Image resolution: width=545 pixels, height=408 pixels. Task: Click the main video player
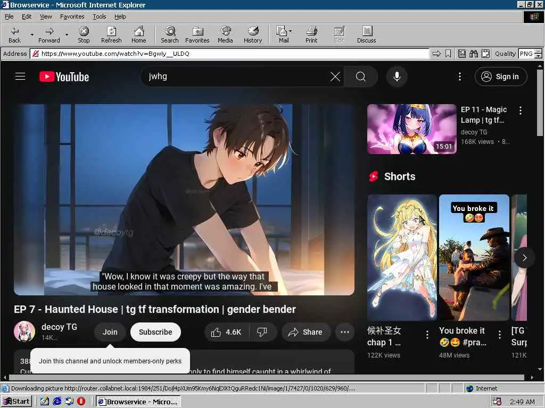(x=184, y=200)
